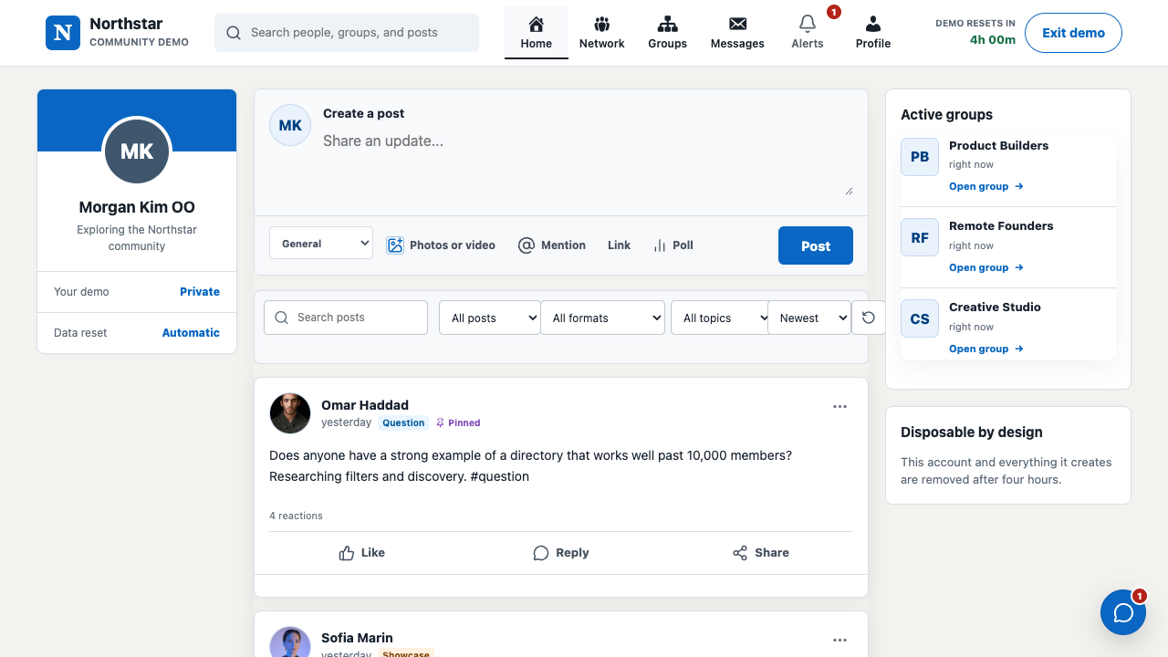Click the Search posts field
This screenshot has width=1168, height=657.
click(x=346, y=318)
